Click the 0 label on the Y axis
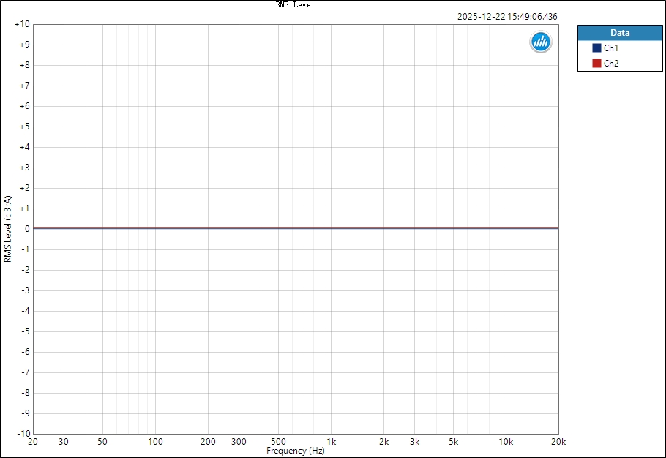Viewport: 666px width, 458px height. point(26,229)
